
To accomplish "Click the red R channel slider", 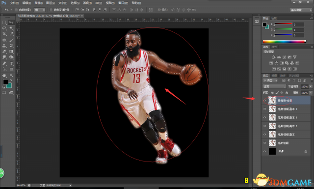I will (283, 24).
